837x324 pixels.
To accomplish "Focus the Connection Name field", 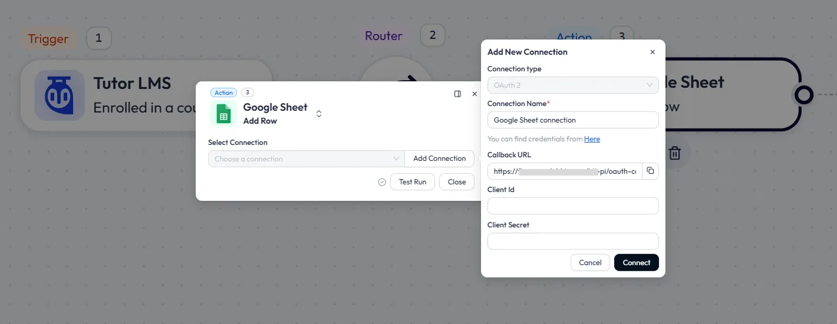I will [x=573, y=120].
